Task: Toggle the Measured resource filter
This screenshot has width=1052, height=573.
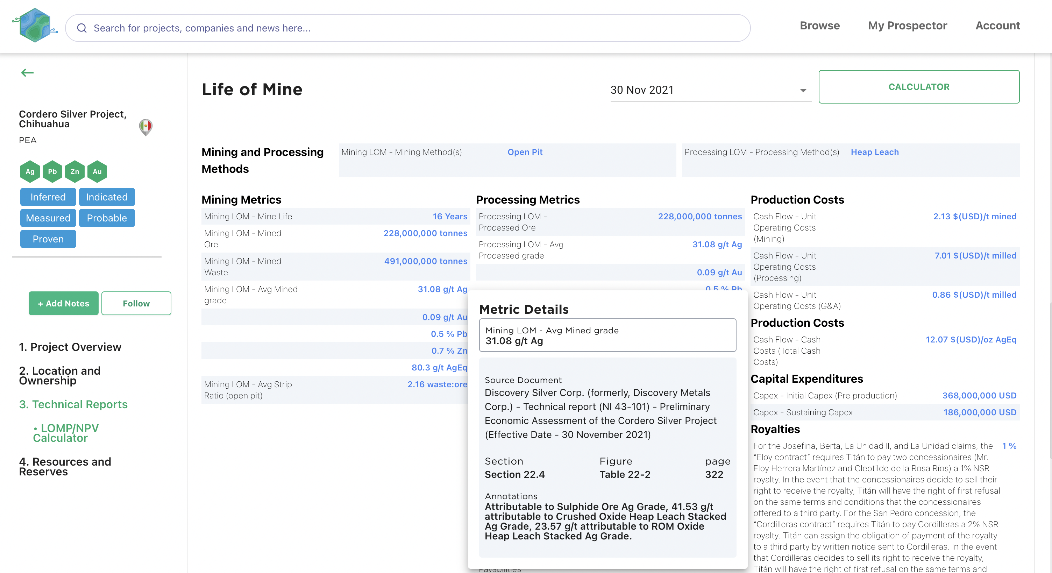Action: (48, 218)
